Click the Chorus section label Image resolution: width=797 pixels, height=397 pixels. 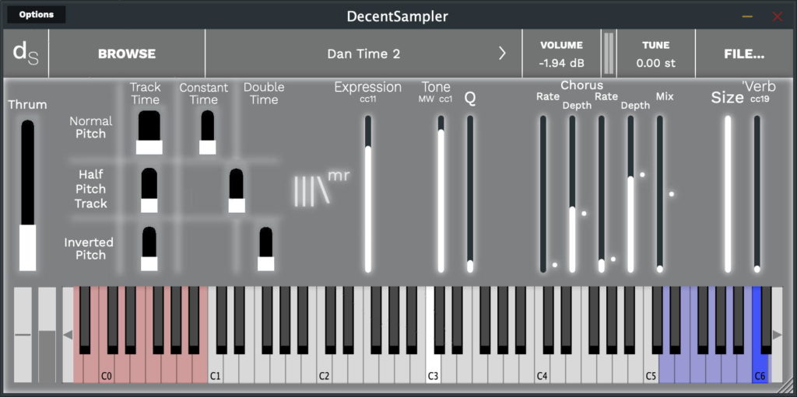pyautogui.click(x=581, y=85)
